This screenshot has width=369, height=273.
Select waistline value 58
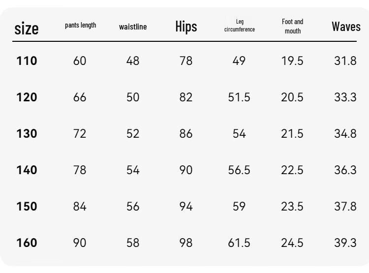click(x=133, y=243)
